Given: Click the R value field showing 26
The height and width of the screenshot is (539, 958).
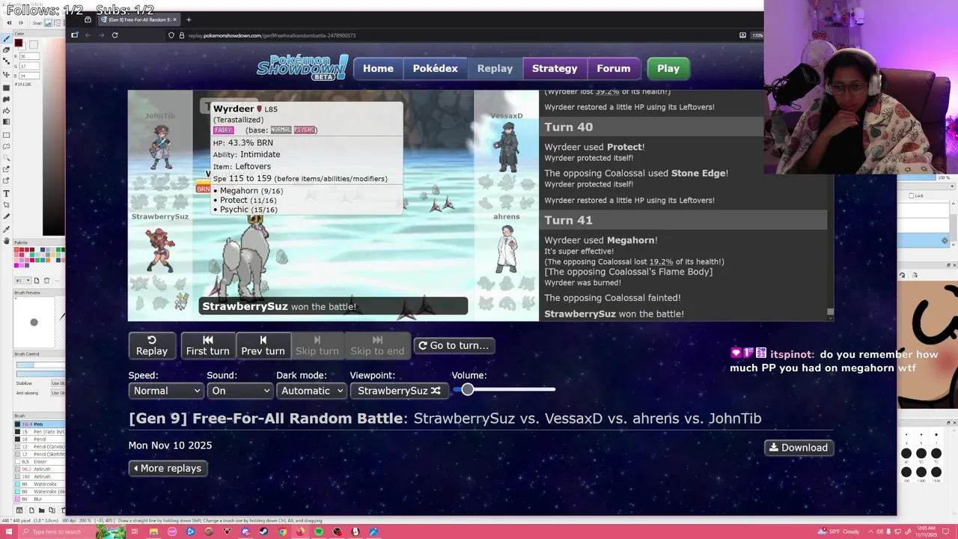Looking at the screenshot, I should point(29,56).
